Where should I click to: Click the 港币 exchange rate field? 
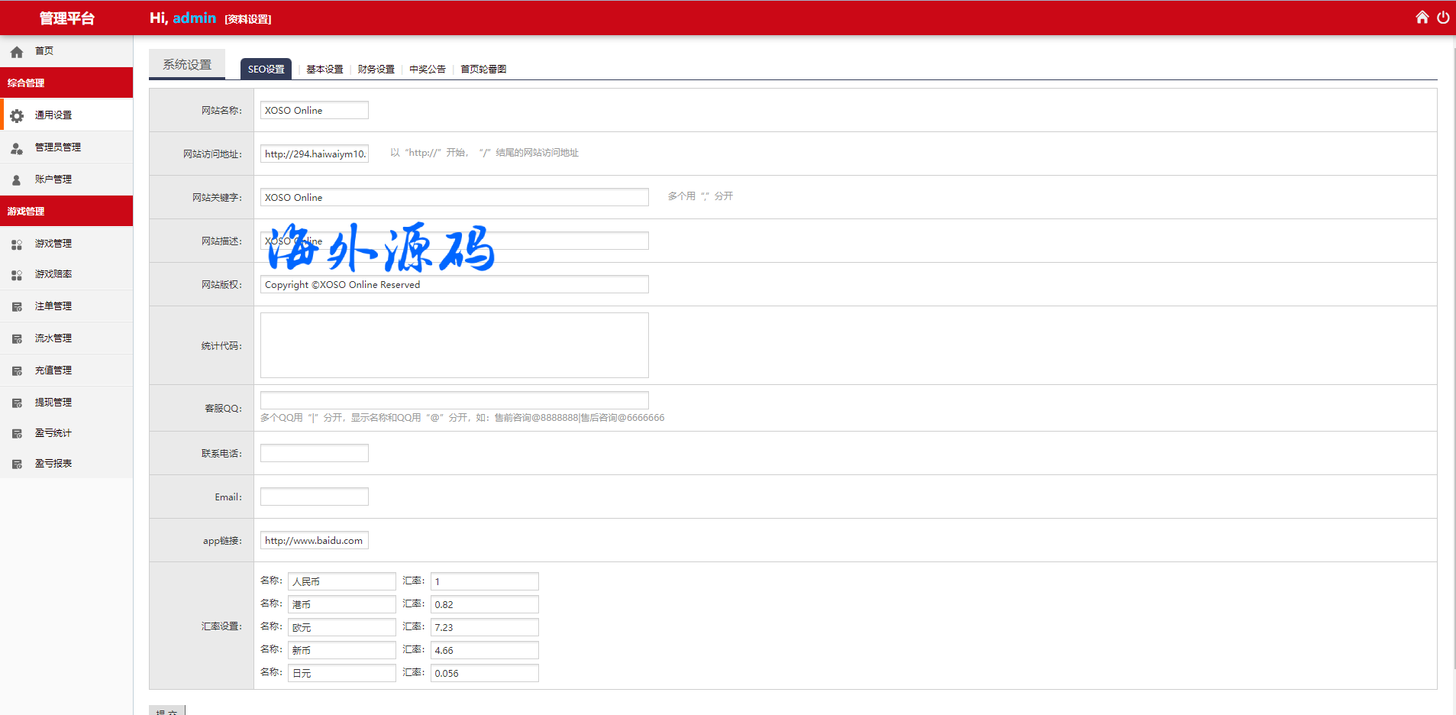coord(484,604)
